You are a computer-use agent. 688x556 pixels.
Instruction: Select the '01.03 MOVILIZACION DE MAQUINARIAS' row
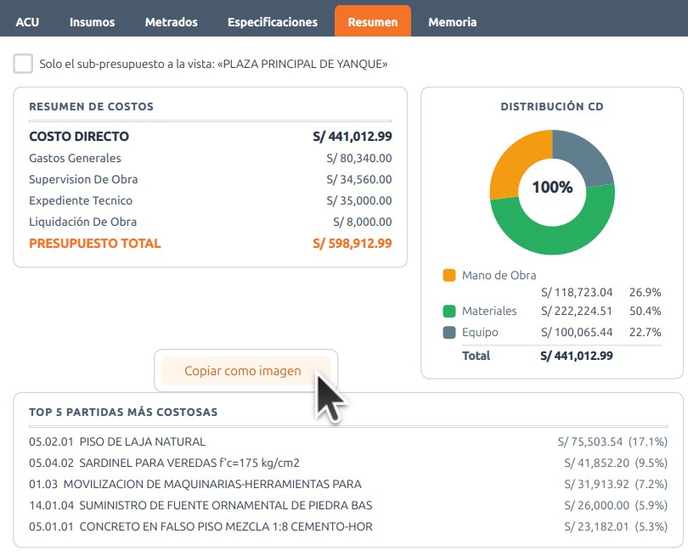point(348,484)
